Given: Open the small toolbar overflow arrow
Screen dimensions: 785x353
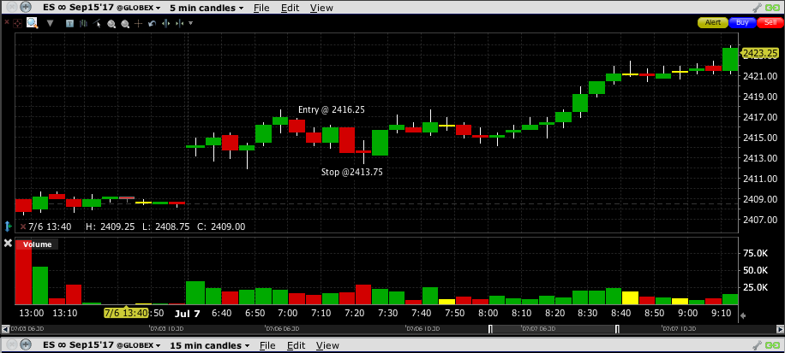Looking at the screenshot, I should coord(190,23).
